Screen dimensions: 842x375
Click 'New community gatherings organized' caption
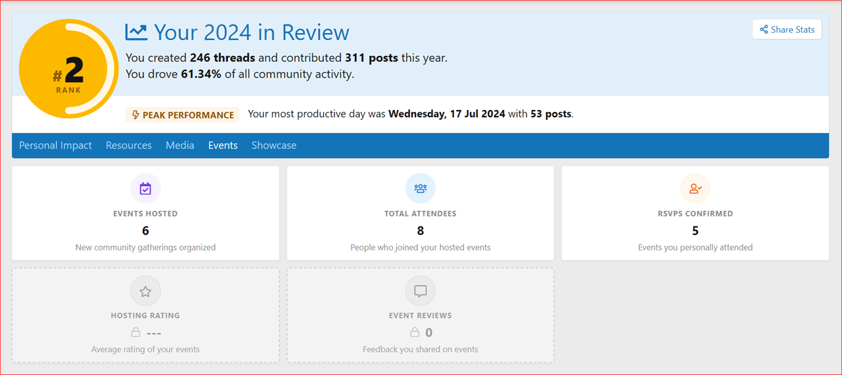145,247
